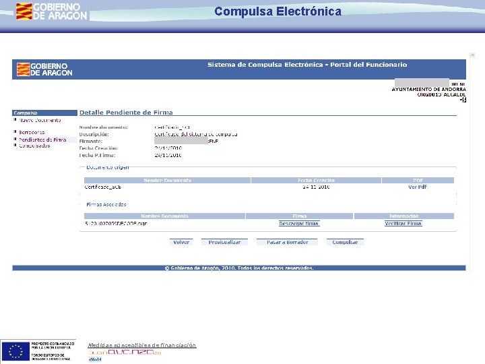Click the Compulsar button
485x364 pixels.
(x=345, y=242)
